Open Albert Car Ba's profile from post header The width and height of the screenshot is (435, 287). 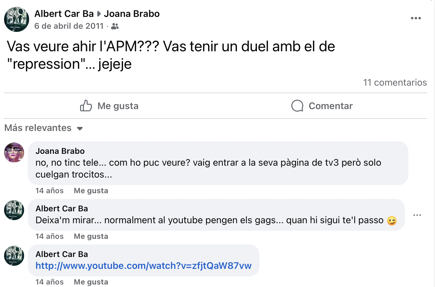[64, 14]
